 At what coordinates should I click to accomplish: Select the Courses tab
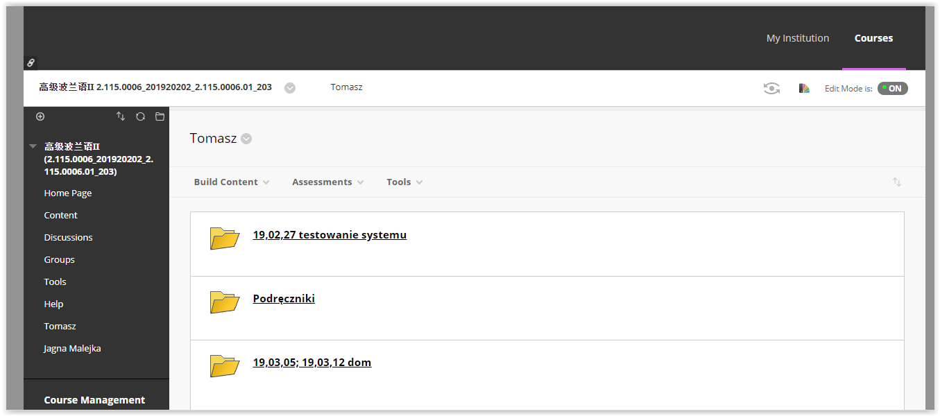(x=873, y=38)
